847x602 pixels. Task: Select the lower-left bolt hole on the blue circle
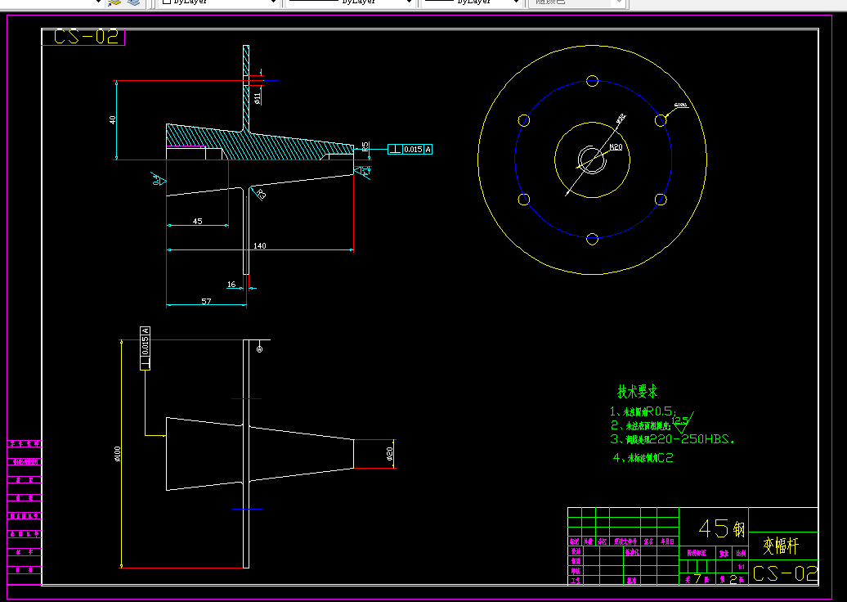click(524, 200)
